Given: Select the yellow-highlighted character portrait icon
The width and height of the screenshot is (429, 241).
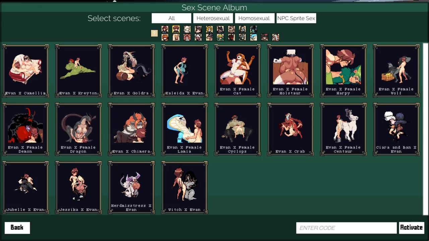Looking at the screenshot, I should click(176, 29).
